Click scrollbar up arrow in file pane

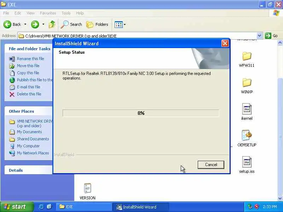tap(280, 42)
